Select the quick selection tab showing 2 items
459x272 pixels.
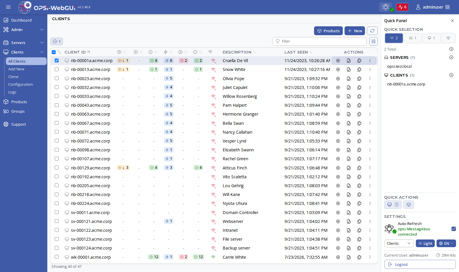click(x=394, y=38)
